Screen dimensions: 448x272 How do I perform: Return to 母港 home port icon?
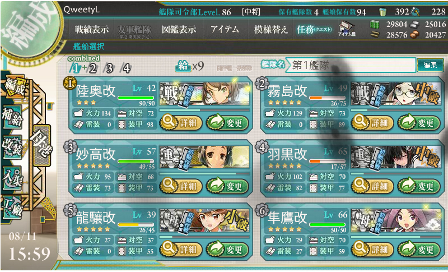click(41, 146)
